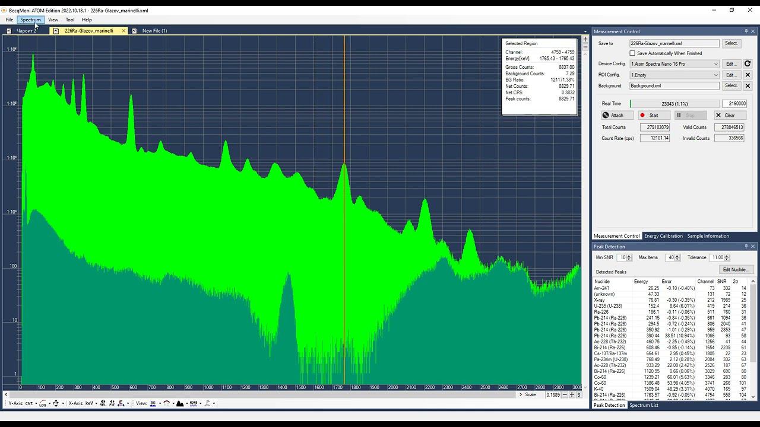Screen dimensions: 760x427
Task: Click Edit next to ROI Config
Action: click(x=731, y=75)
